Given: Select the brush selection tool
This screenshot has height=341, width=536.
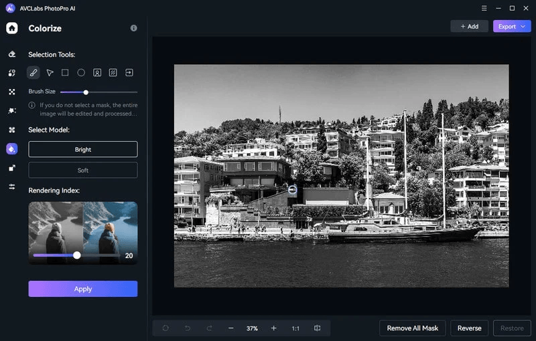Looking at the screenshot, I should [33, 73].
